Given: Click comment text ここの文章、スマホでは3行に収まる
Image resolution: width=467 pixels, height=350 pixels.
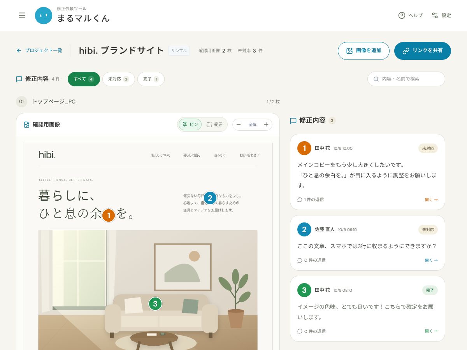Looking at the screenshot, I should (367, 246).
